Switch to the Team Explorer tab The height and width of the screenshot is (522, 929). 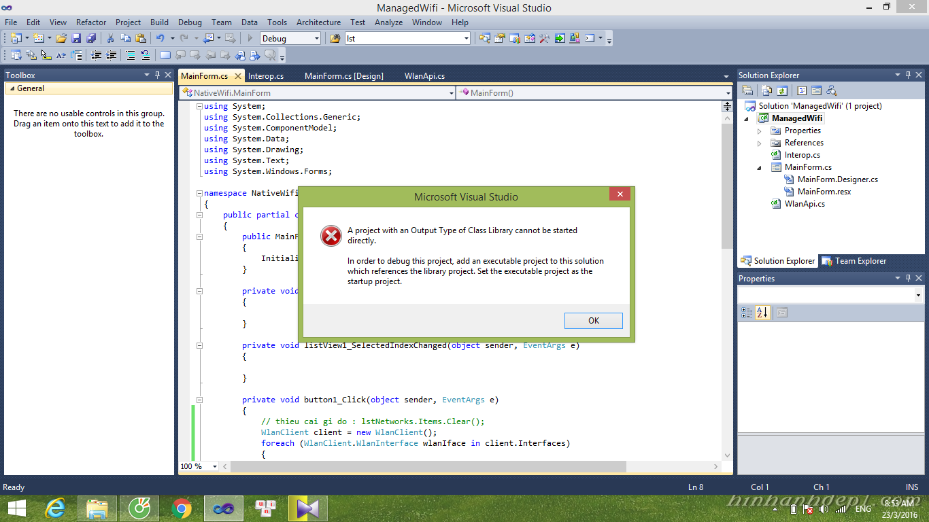854,261
